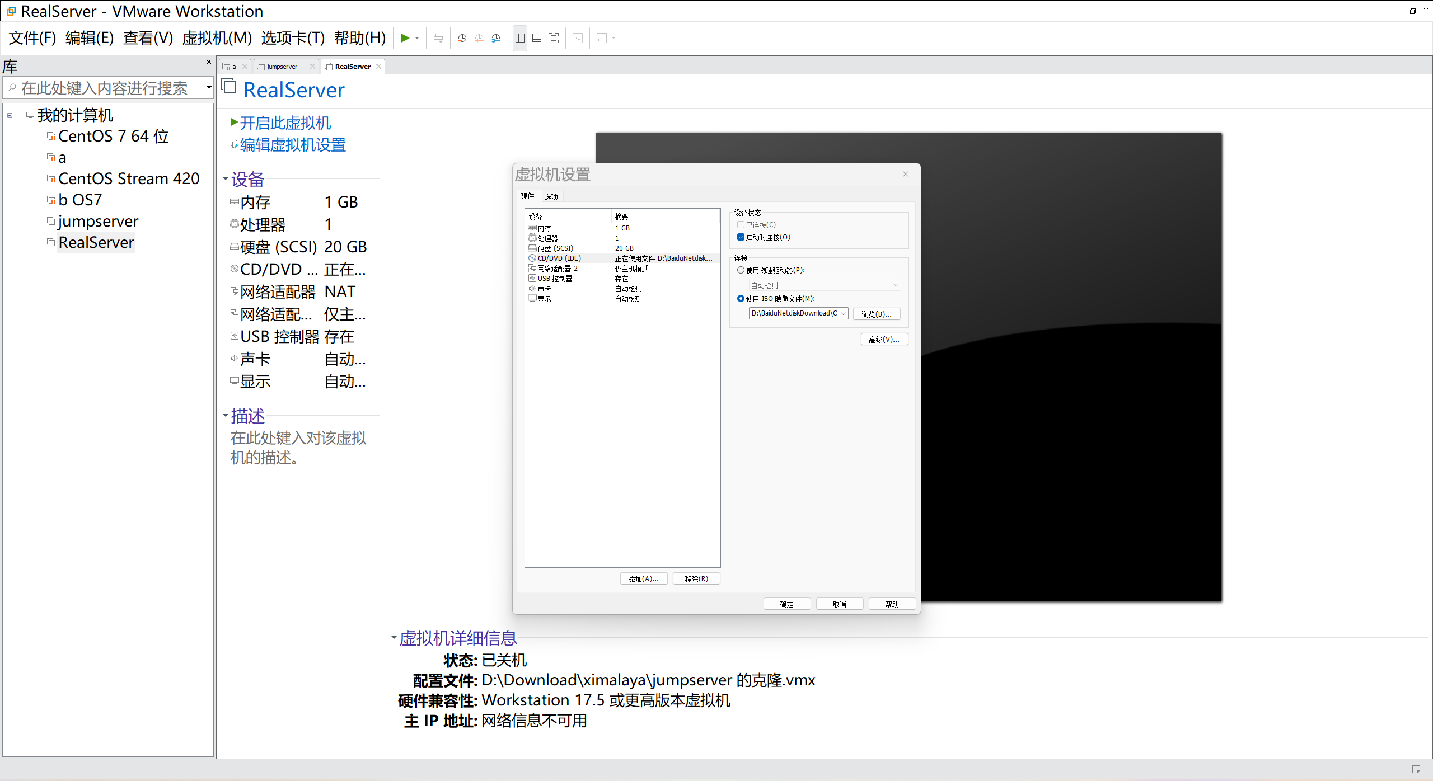This screenshot has height=781, width=1433.
Task: Select 使用 ISO 映像文件 radio button
Action: pyautogui.click(x=741, y=299)
